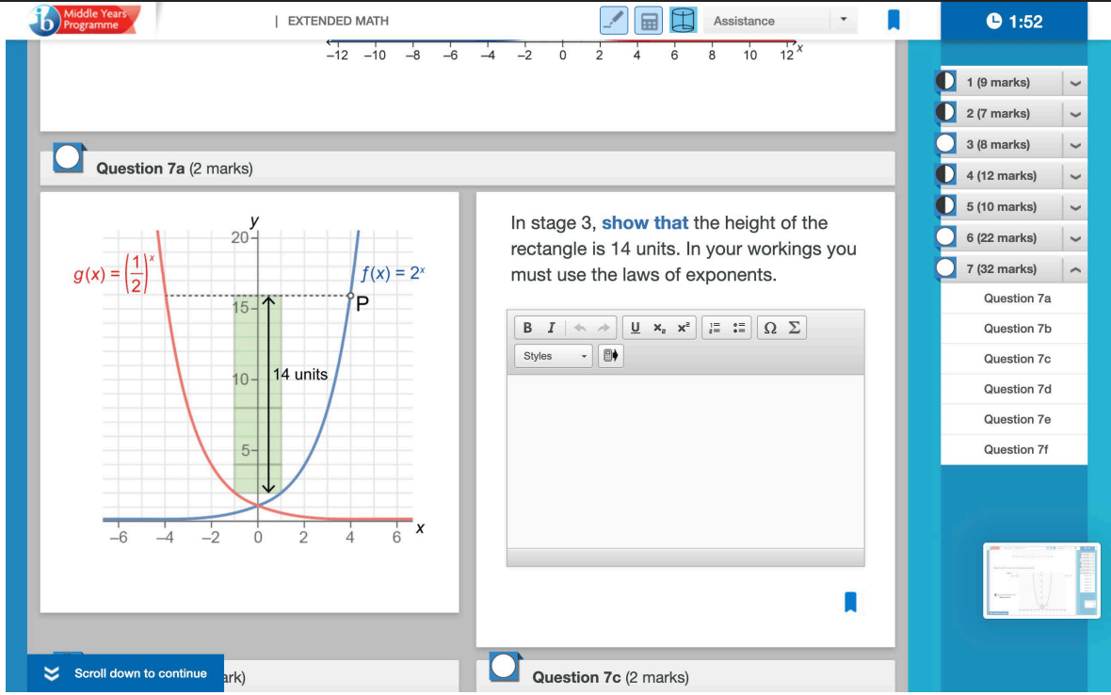Expand question 1 (9 marks) section
Viewport: 1111px width, 695px height.
1075,83
